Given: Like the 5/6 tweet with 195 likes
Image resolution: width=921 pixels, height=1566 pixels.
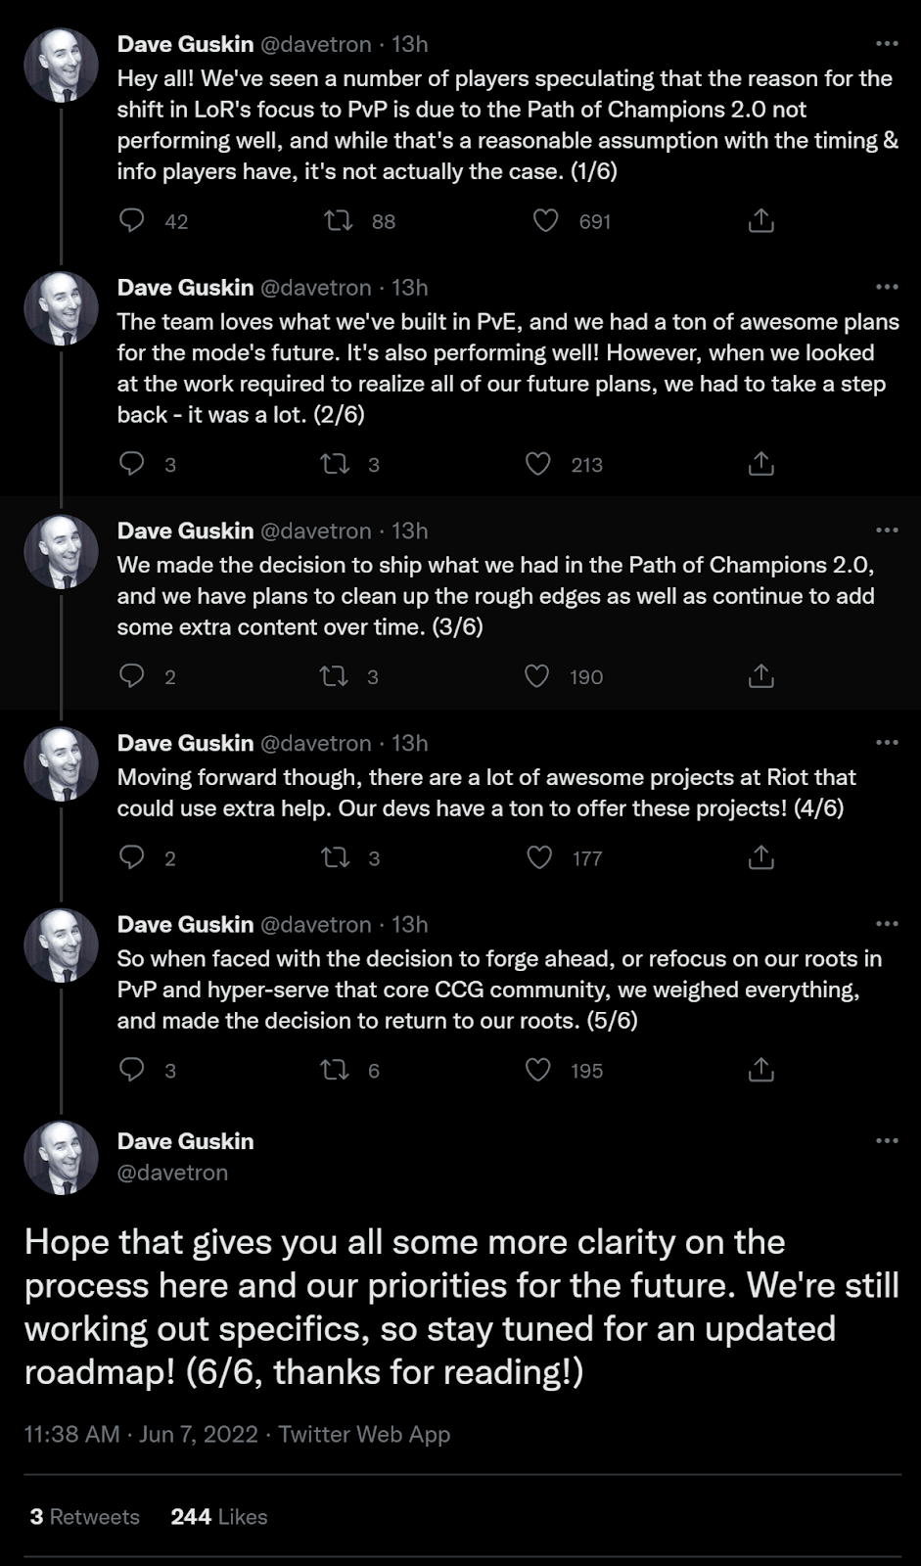Looking at the screenshot, I should [538, 1070].
